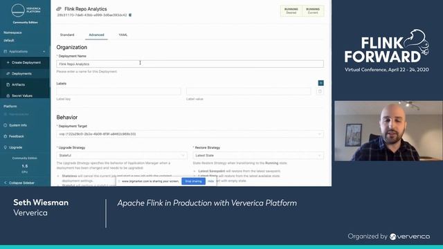
Task: Click the Running Current state badge
Action: pyautogui.click(x=313, y=11)
